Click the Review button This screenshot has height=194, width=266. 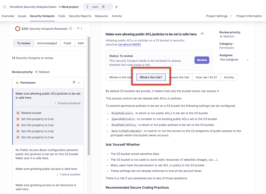(x=202, y=60)
